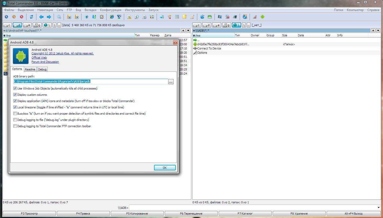Click the blue back arrow toolbar icon
Image resolution: width=383 pixels, height=218 pixels.
click(x=41, y=17)
